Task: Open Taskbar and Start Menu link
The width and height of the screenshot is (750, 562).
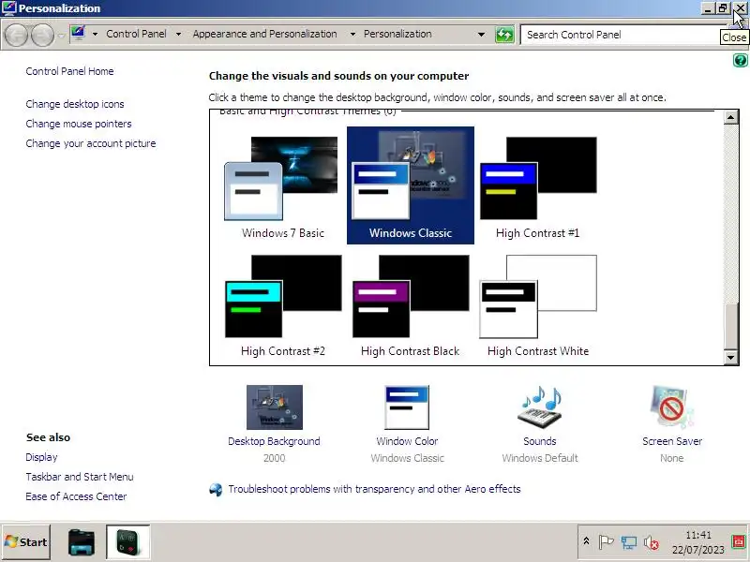Action: 80,477
